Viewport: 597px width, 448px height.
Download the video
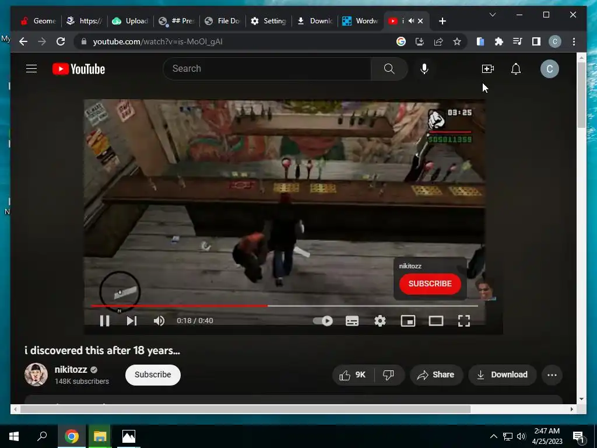[502, 375]
